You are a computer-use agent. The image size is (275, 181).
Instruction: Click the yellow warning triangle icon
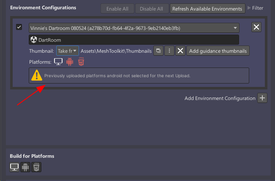pos(37,76)
